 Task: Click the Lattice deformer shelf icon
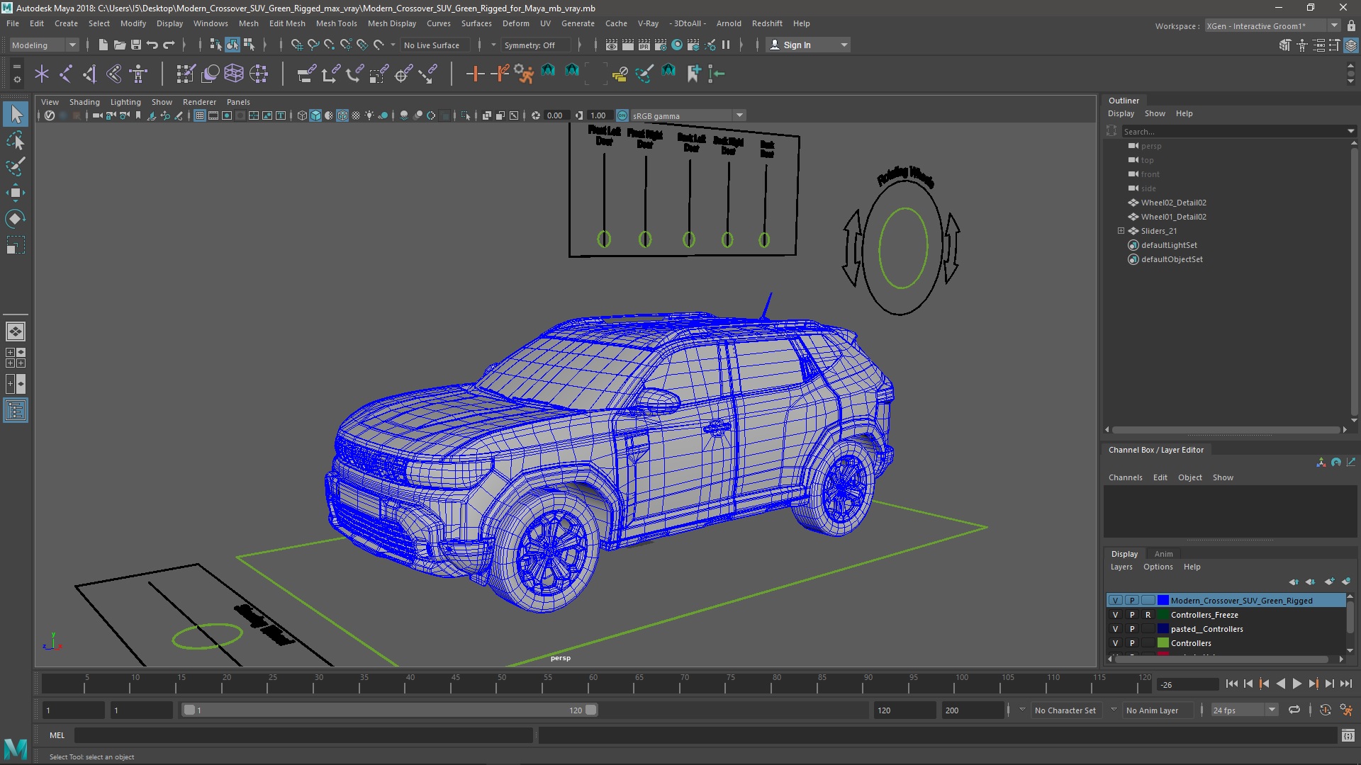tap(234, 73)
